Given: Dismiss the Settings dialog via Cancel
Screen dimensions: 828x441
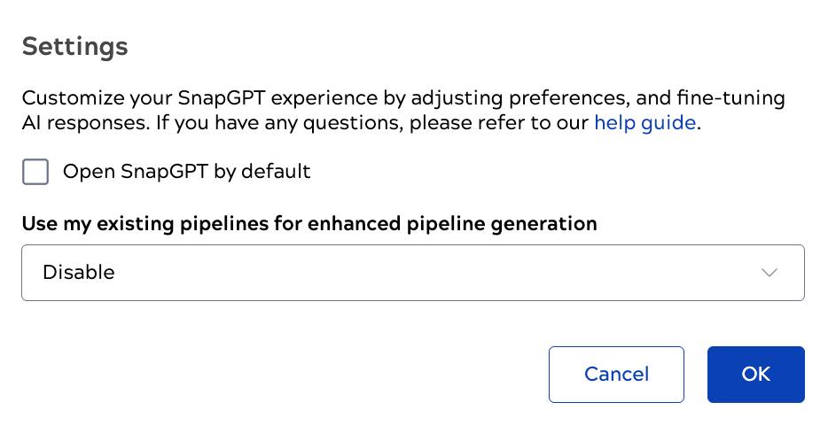Looking at the screenshot, I should click(616, 375).
